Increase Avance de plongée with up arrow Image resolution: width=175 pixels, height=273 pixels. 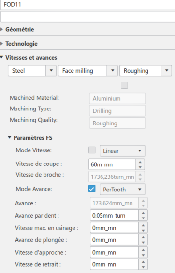tap(143, 237)
